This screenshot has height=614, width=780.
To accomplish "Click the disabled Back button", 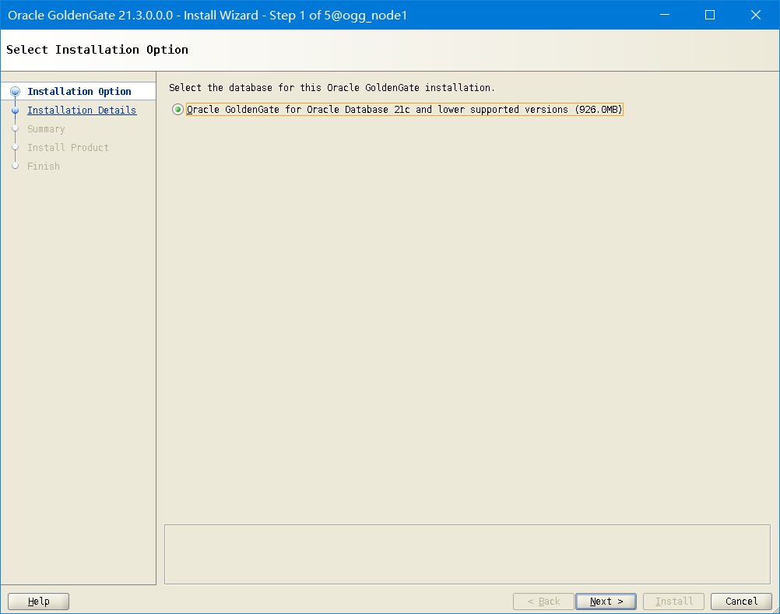I will pos(543,601).
